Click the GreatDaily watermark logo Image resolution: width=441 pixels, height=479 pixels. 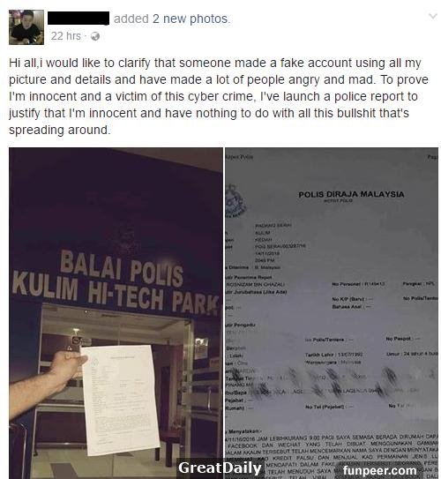[x=220, y=468]
